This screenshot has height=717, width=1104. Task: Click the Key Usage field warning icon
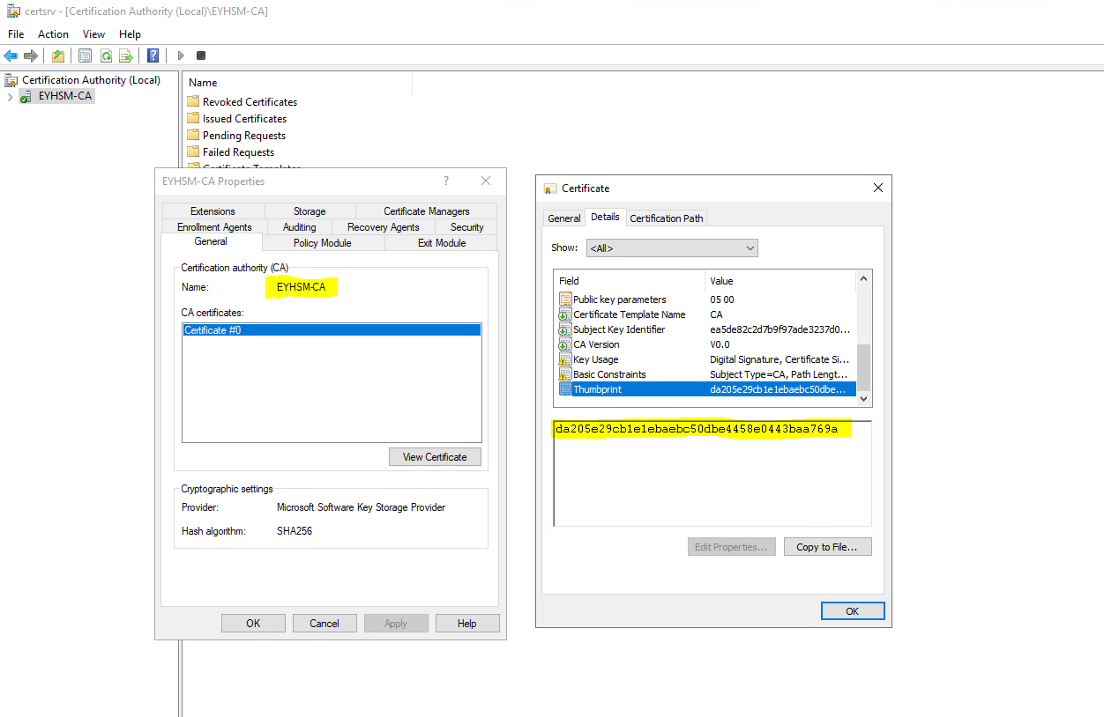point(564,359)
